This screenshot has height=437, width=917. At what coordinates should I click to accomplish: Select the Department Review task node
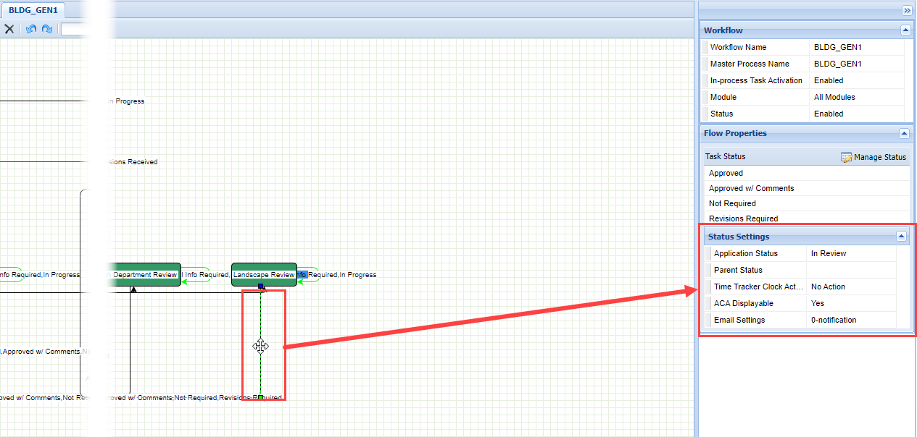[143, 274]
